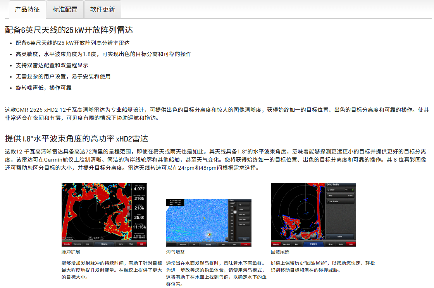The image size is (434, 288).
Task: Click Clear Trails in Echo Trails panel
Action: (340, 201)
